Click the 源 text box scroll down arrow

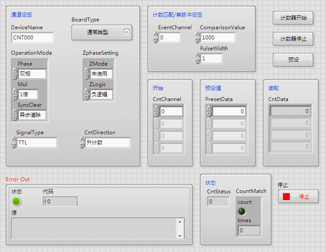(x=179, y=235)
